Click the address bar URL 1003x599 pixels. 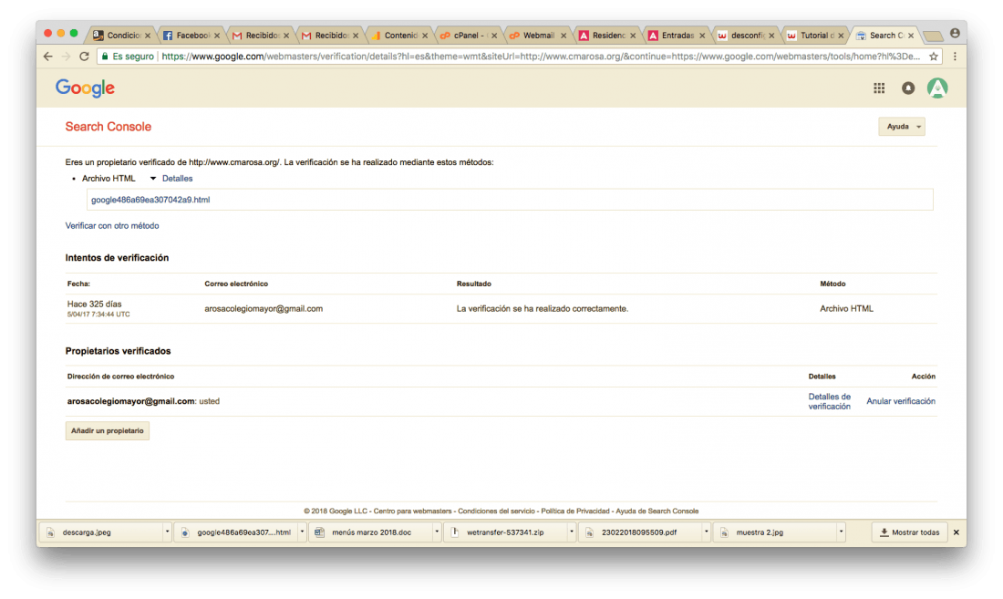[x=541, y=57]
